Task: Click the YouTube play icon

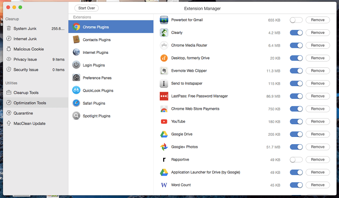Action: pyautogui.click(x=164, y=122)
